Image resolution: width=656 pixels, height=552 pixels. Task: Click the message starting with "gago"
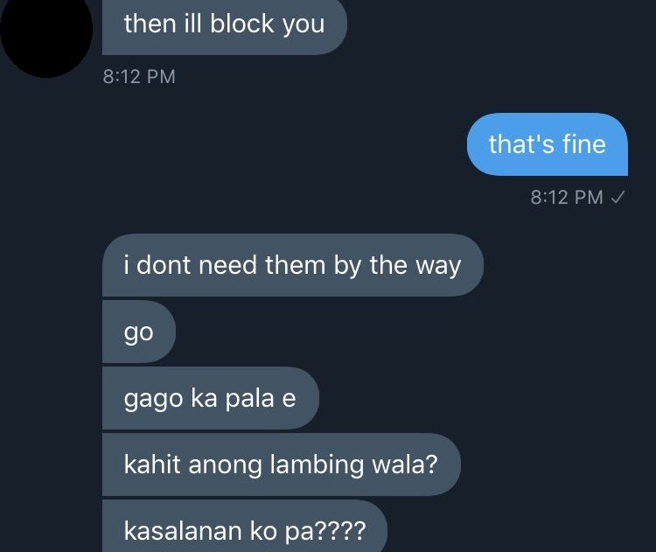[x=211, y=398]
